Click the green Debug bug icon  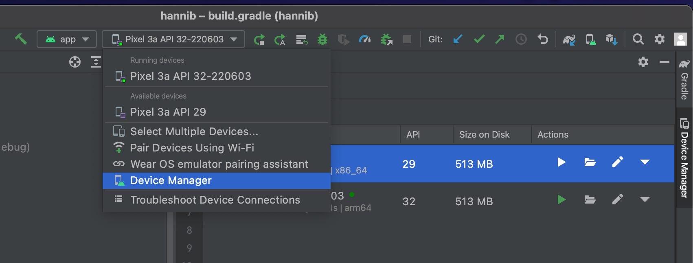point(322,39)
